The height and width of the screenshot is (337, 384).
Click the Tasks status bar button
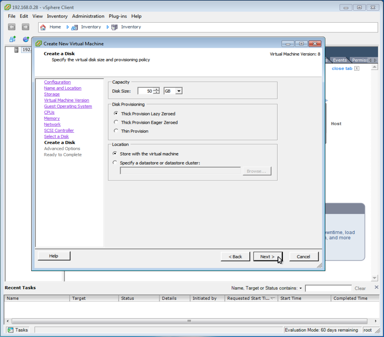[x=17, y=330]
